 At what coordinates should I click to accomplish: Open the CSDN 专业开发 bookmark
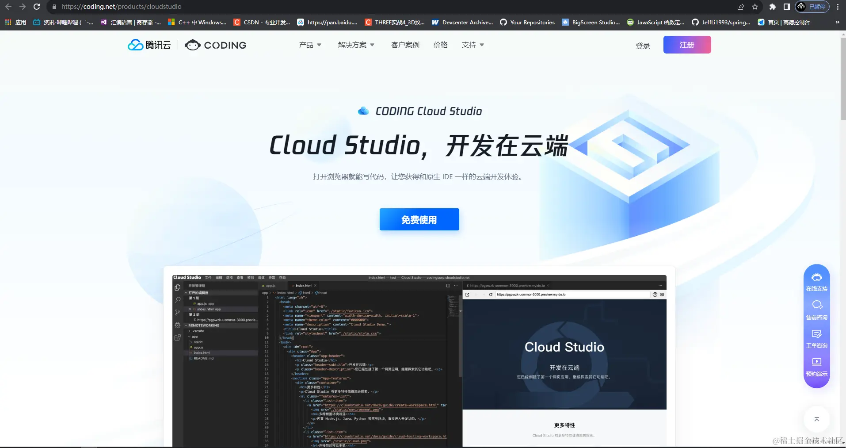pyautogui.click(x=262, y=22)
